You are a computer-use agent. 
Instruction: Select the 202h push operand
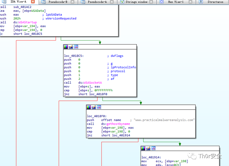[x=17, y=19]
